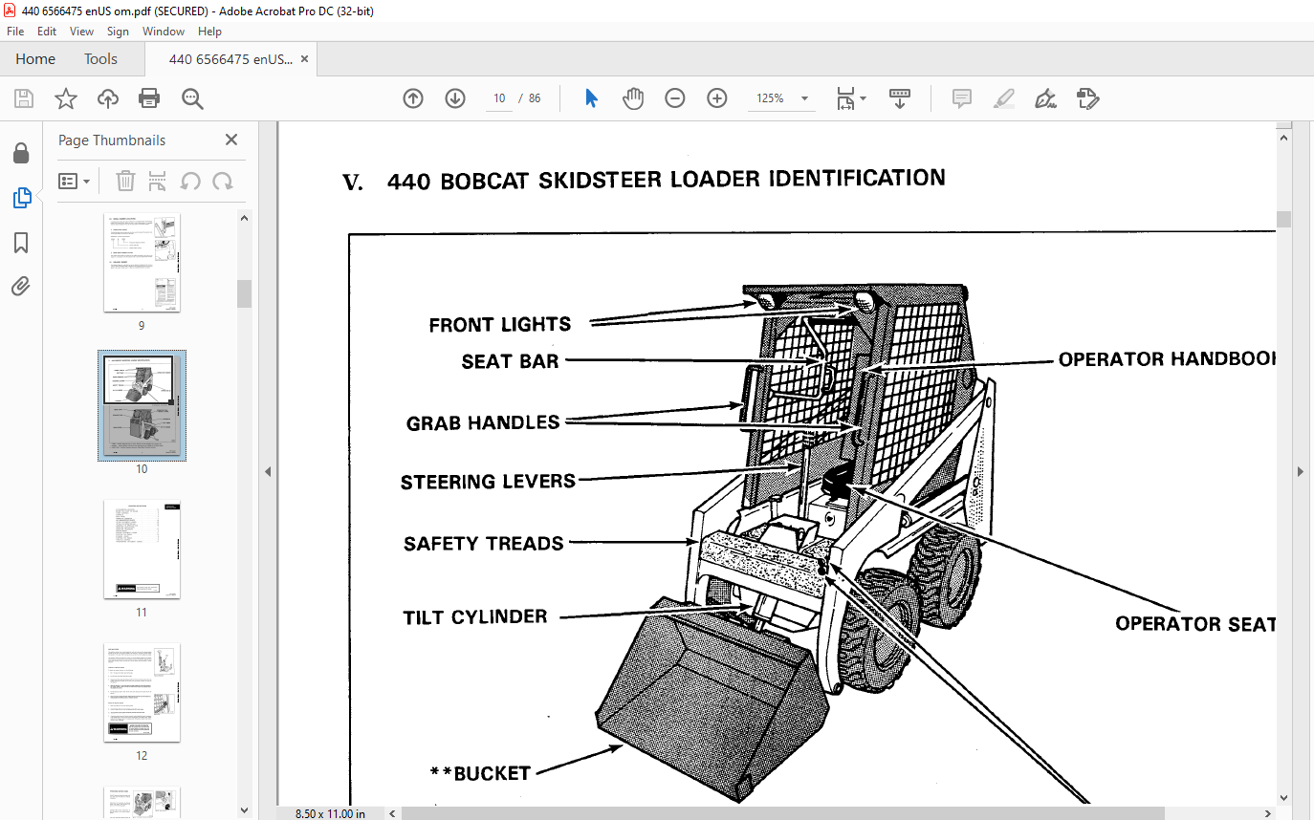
Task: Zoom in with the plus icon
Action: (x=717, y=98)
